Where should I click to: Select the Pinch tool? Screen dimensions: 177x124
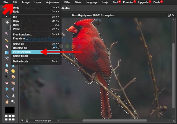(x=13, y=89)
